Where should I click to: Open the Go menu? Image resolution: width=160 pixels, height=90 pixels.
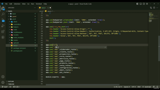pyautogui.click(x=28, y=4)
